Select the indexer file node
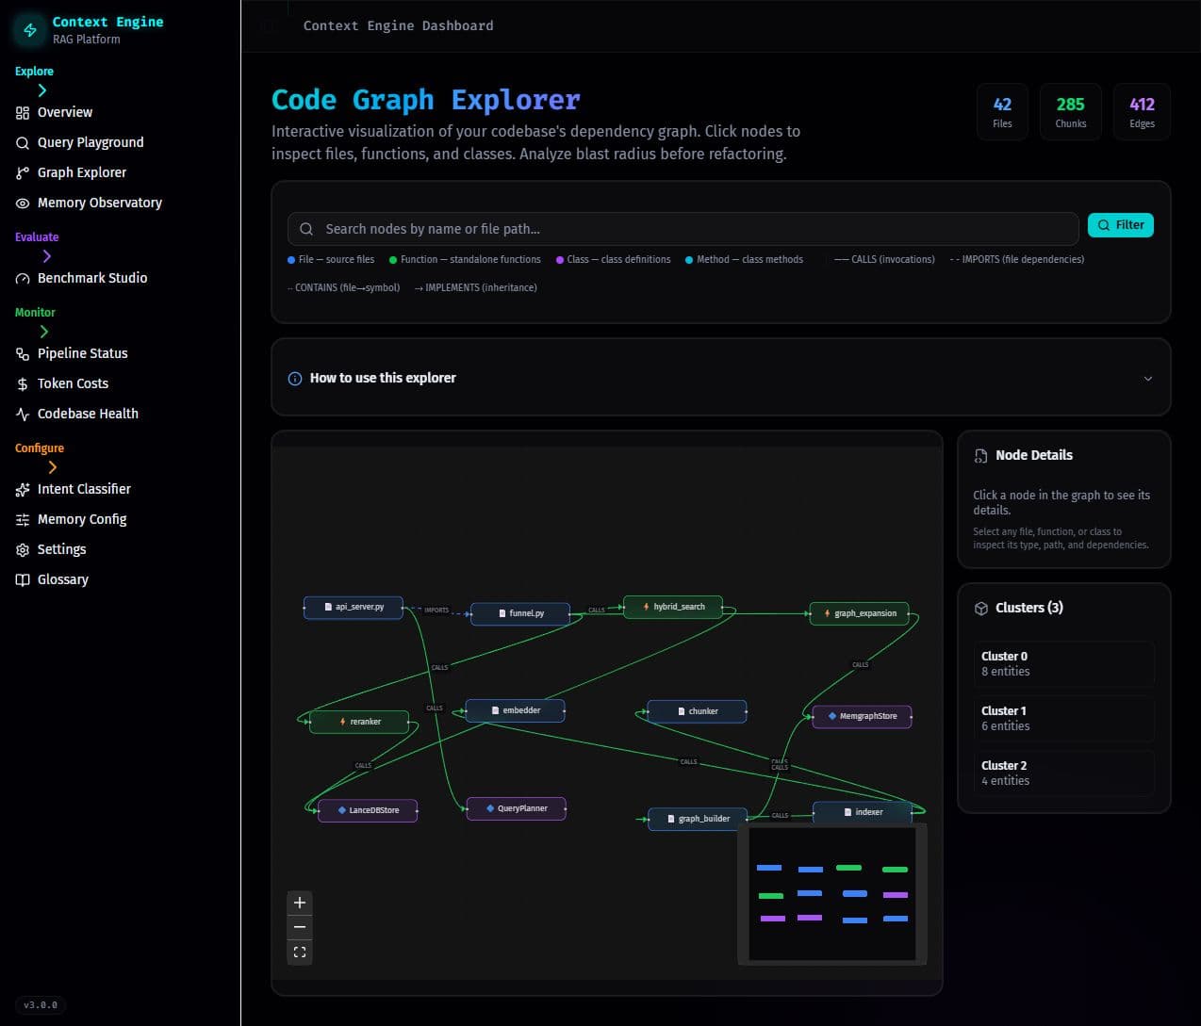This screenshot has width=1201, height=1026. pyautogui.click(x=863, y=812)
